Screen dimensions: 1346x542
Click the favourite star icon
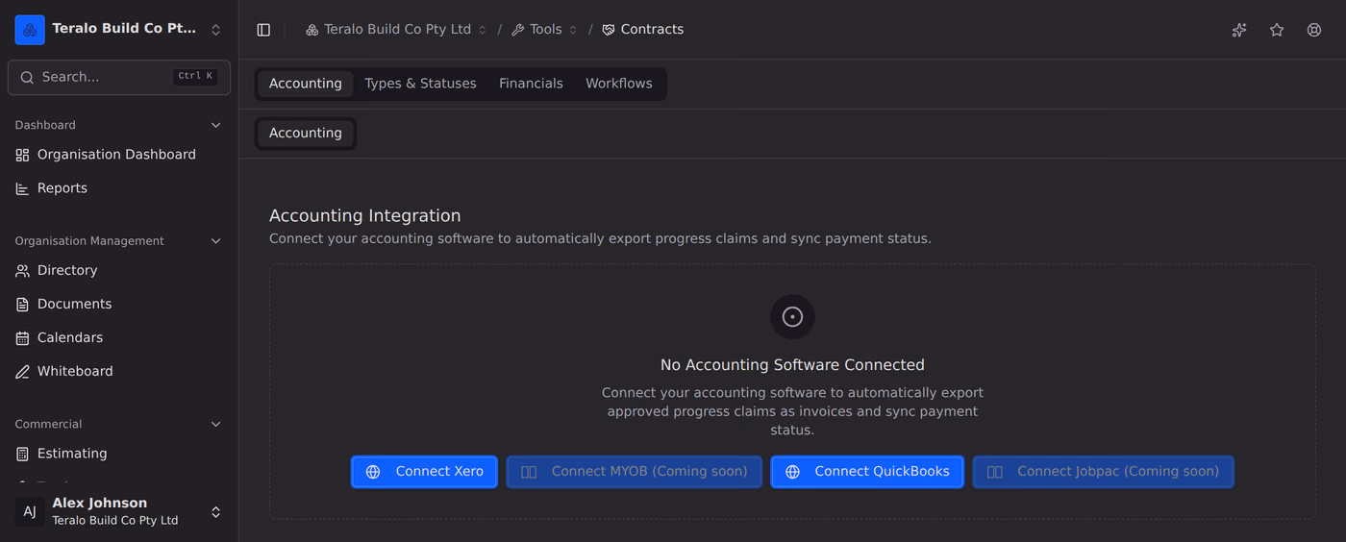click(x=1277, y=30)
